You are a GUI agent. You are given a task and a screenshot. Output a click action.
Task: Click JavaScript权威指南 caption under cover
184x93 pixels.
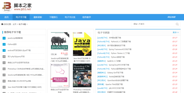[60, 60]
